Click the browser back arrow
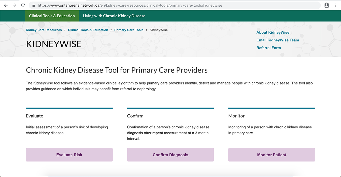The width and height of the screenshot is (341, 177). click(6, 5)
